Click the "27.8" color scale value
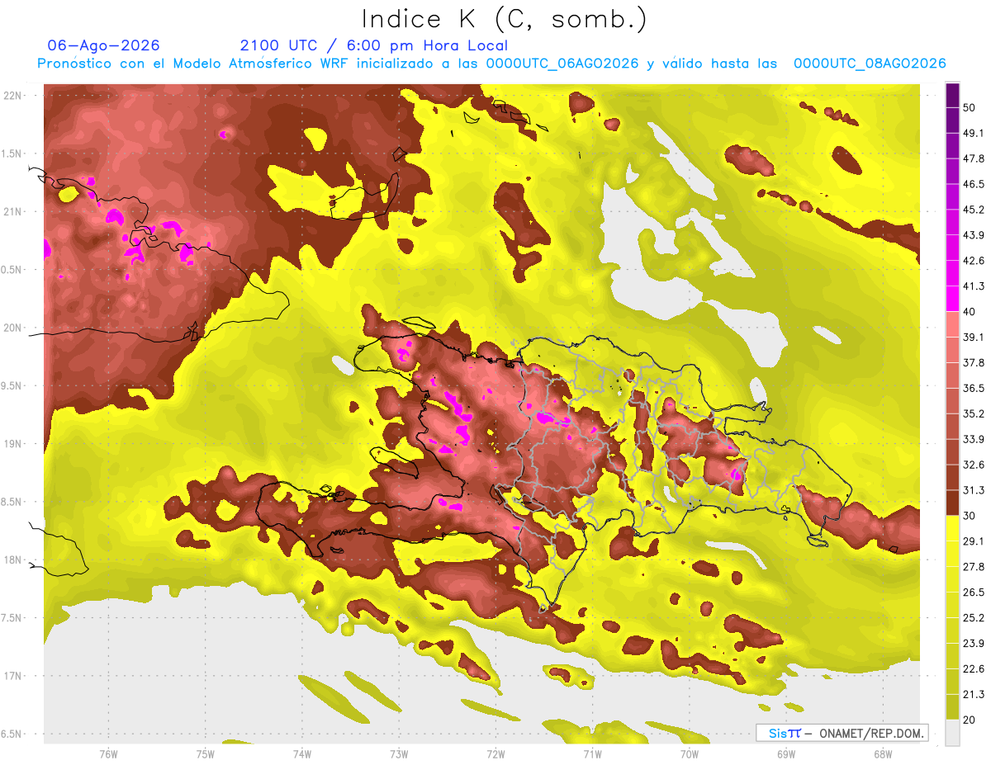This screenshot has height=765, width=991. (974, 567)
